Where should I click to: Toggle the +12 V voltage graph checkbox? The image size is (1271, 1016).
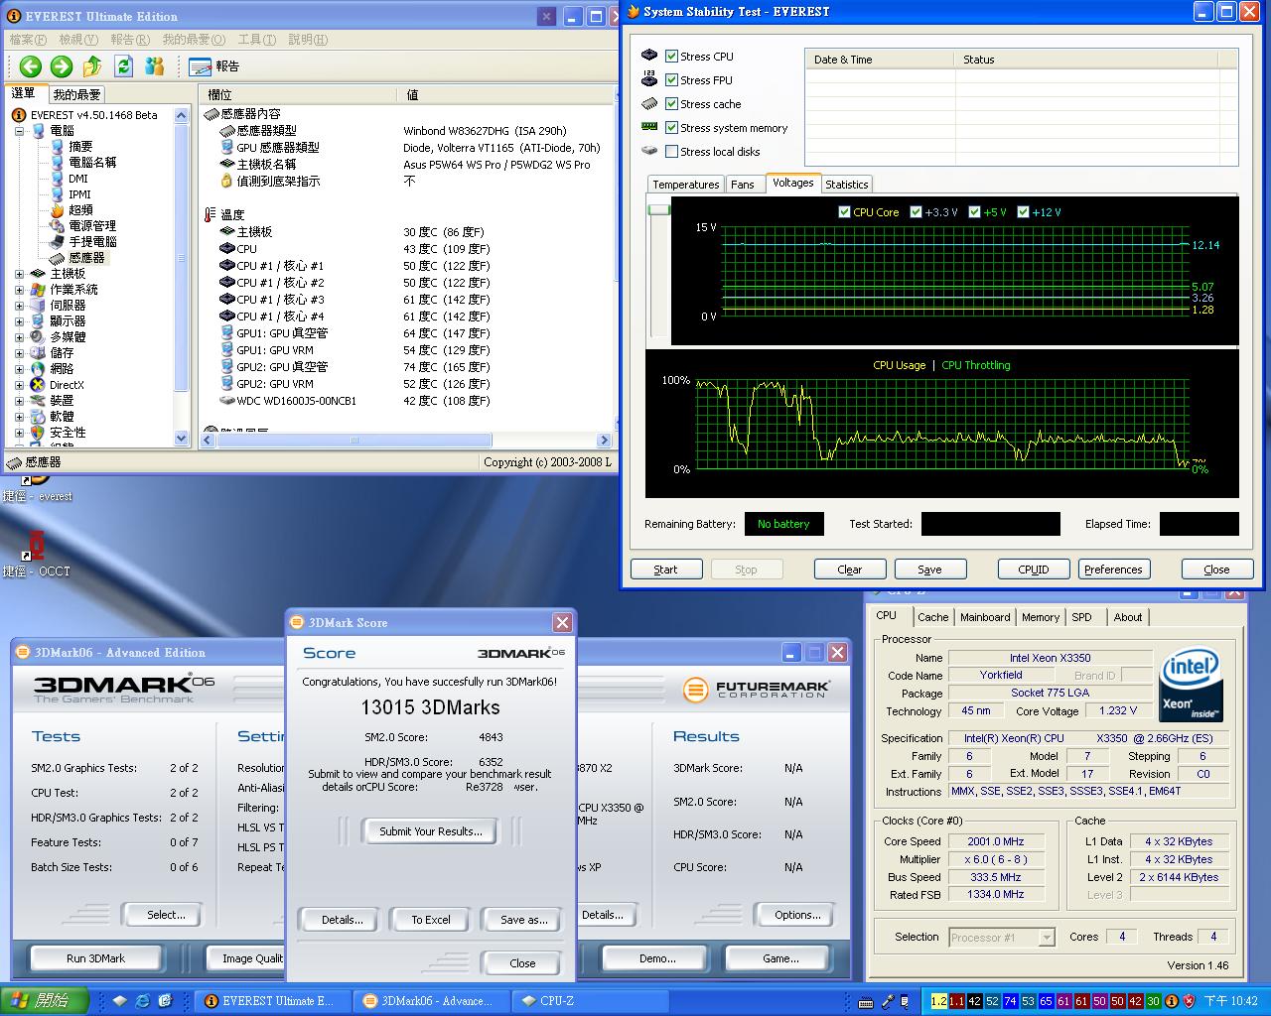pos(1023,212)
